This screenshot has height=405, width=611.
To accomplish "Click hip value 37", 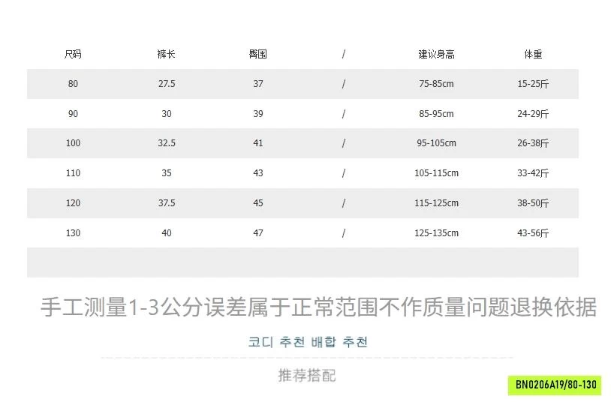I will click(258, 84).
